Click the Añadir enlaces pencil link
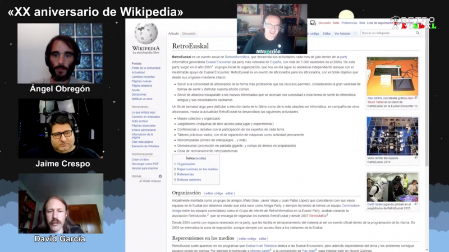This screenshot has height=252, width=449. (150, 181)
